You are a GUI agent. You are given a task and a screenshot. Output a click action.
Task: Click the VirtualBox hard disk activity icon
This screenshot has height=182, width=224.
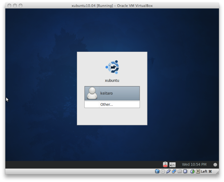pos(157,171)
